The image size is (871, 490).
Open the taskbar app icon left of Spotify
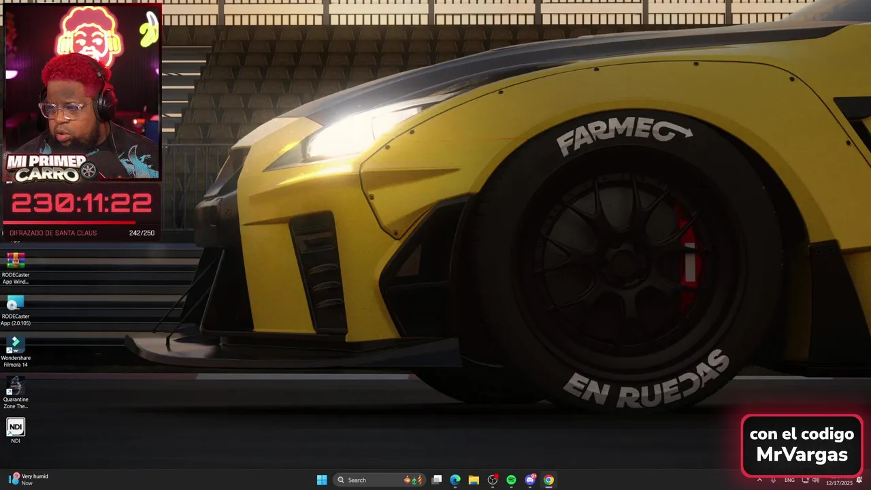click(x=493, y=480)
